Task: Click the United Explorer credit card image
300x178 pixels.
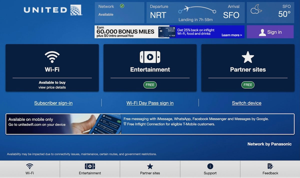Action: tap(167, 32)
